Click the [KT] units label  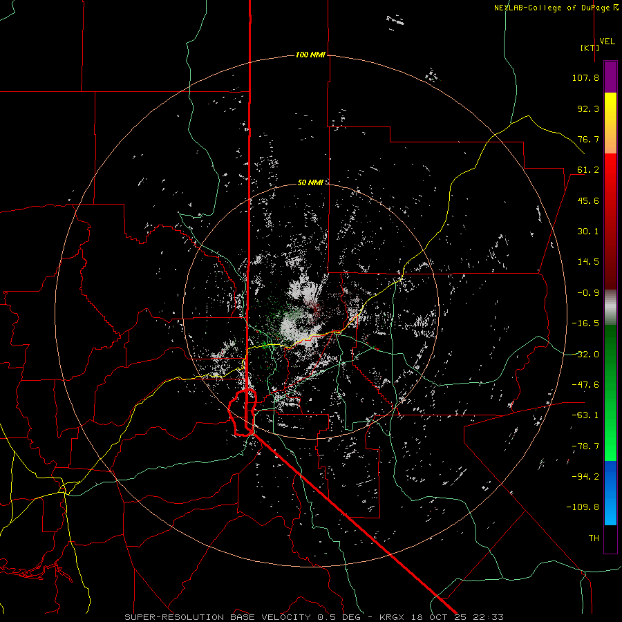click(x=590, y=48)
